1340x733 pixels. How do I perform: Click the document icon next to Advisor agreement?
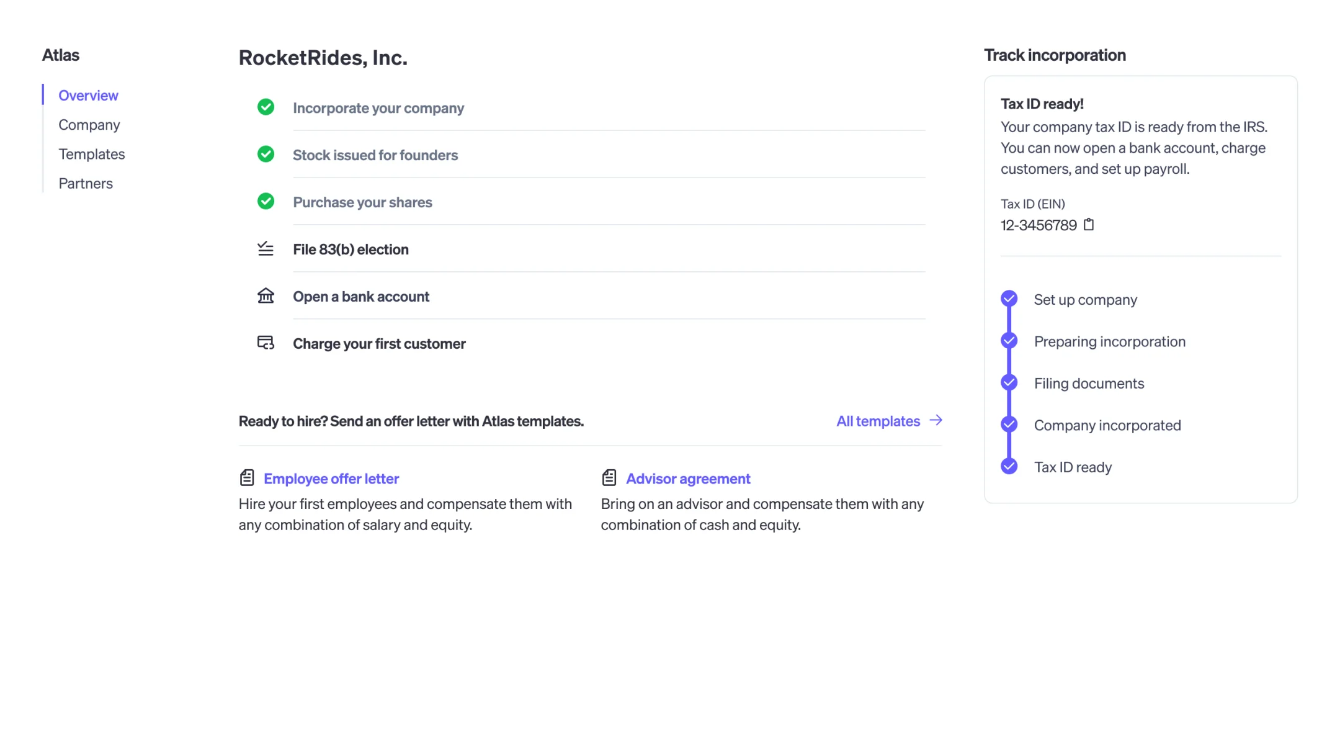[x=609, y=478]
